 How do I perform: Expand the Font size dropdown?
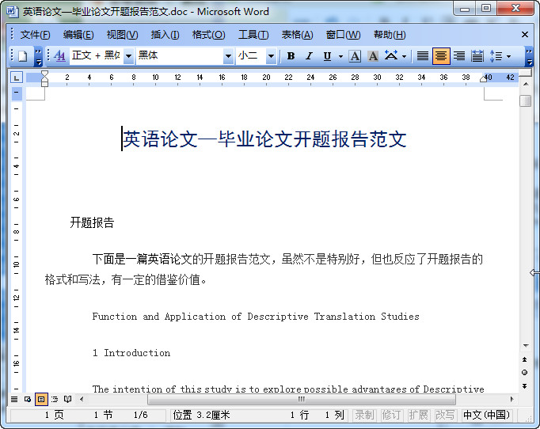(271, 55)
